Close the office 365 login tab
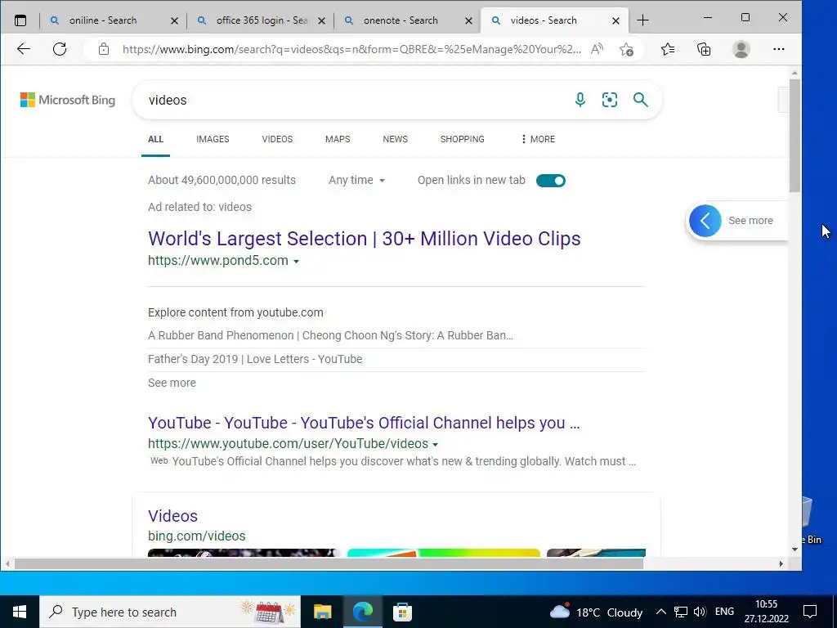 321,20
